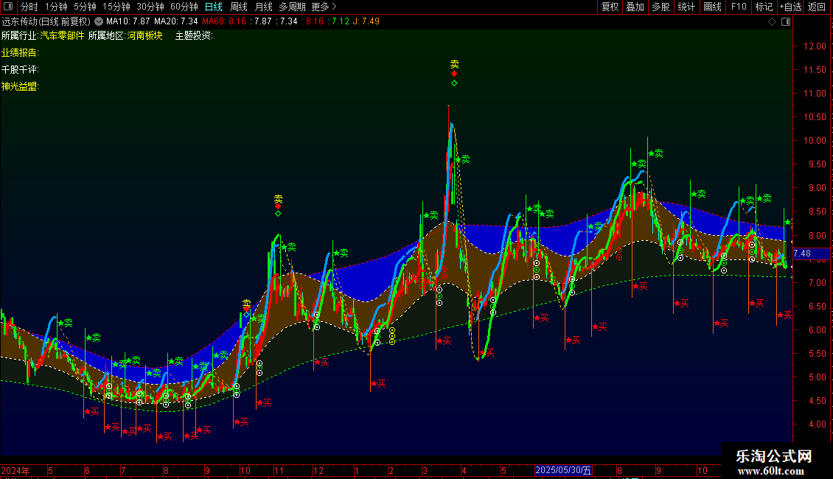Screen dimensions: 833x479
Task: Switch to the 周线 weekly chart
Action: pos(239,7)
